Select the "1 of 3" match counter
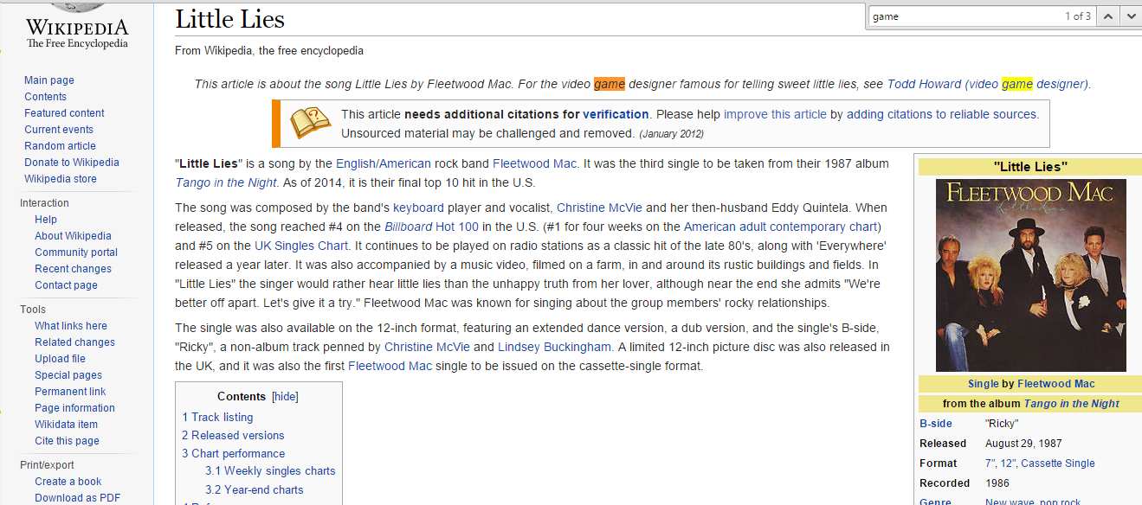 coord(1078,16)
